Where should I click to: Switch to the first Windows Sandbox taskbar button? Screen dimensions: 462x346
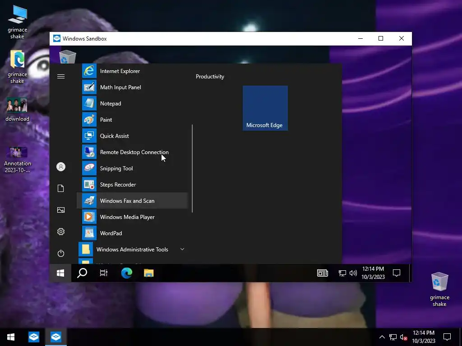click(34, 337)
